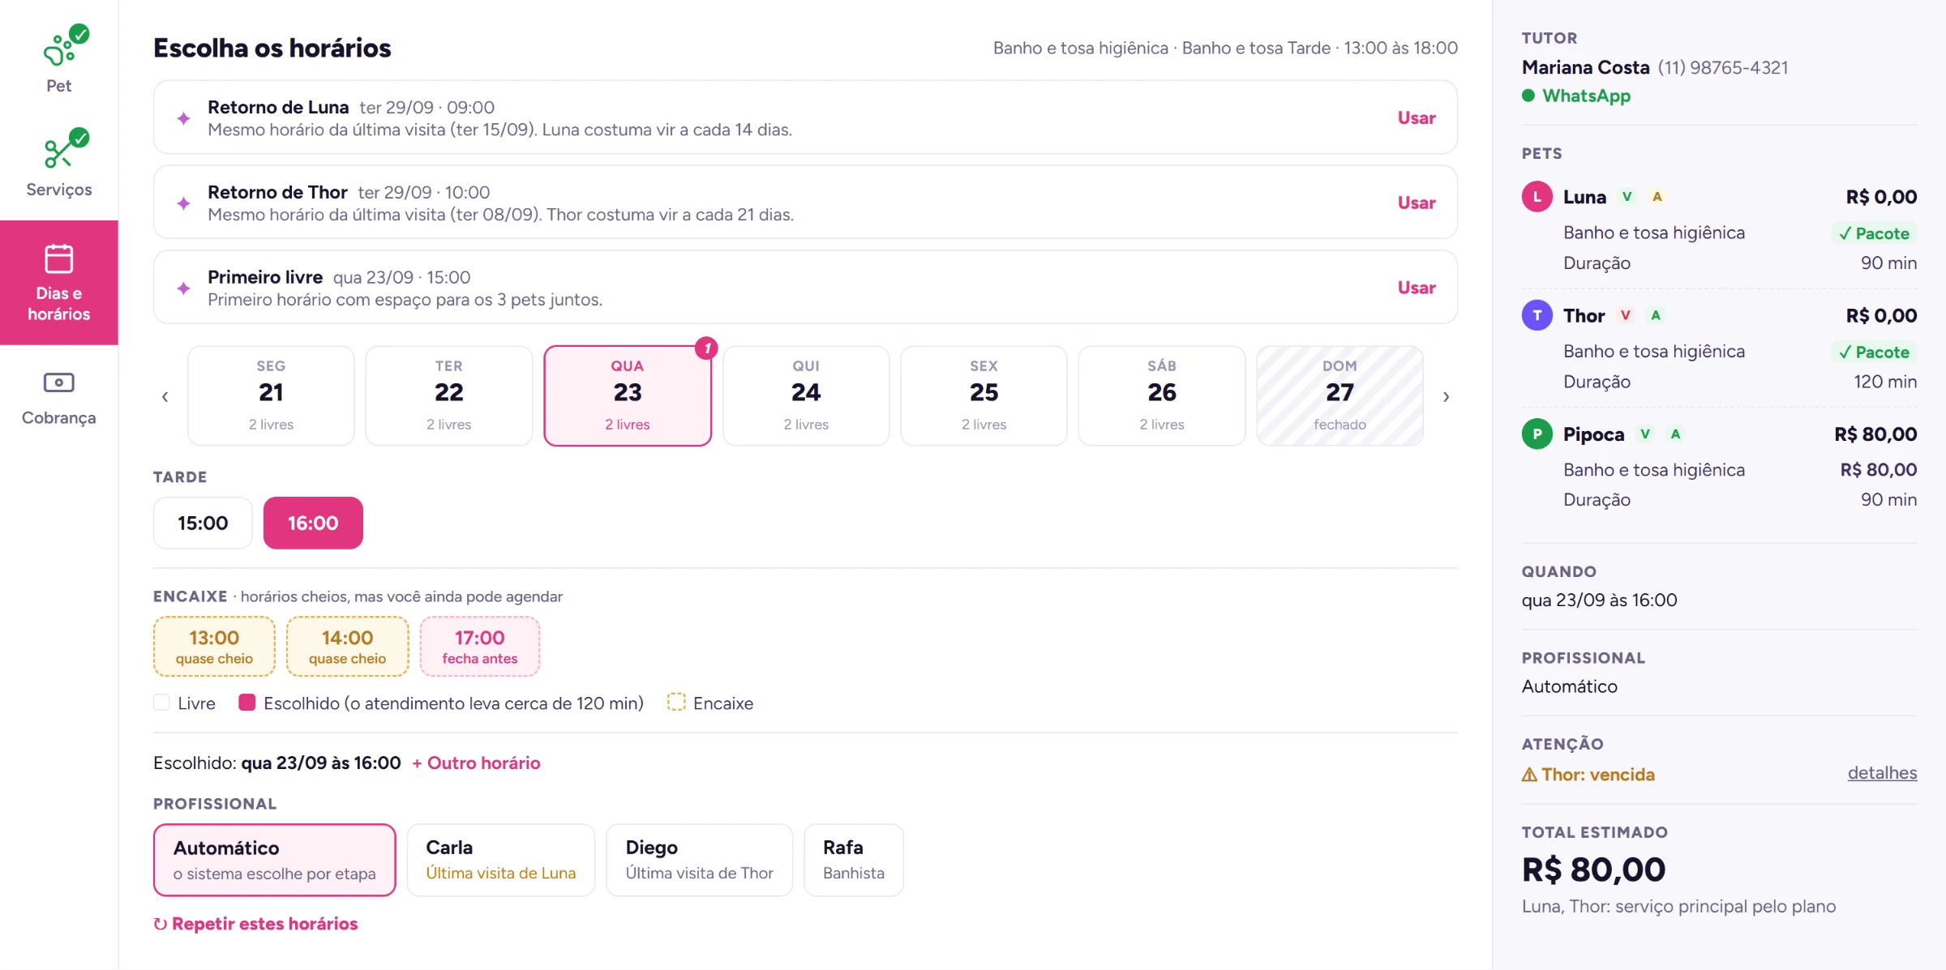Click Pipoca's green P avatar
1946x970 pixels.
1537,434
